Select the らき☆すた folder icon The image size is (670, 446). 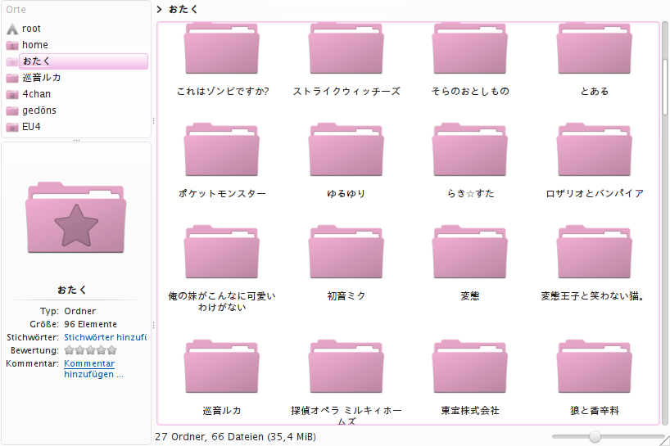470,150
